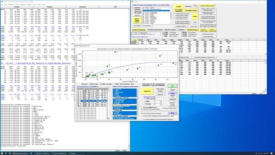Viewport: 275px width, 155px height.
Task: Toggle Display Samples With Data checkbox
Action: tap(182, 14)
